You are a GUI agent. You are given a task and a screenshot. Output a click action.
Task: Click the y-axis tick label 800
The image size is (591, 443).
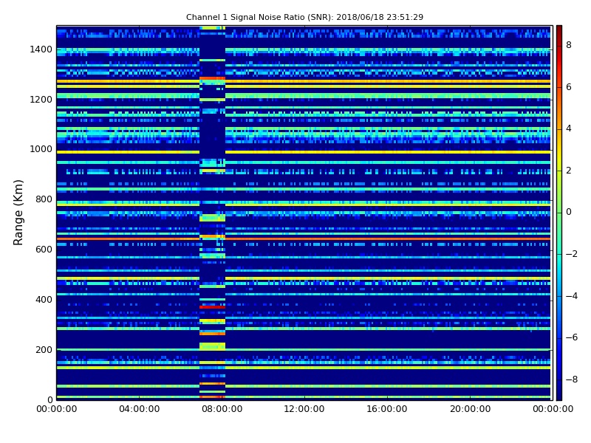[x=44, y=199]
